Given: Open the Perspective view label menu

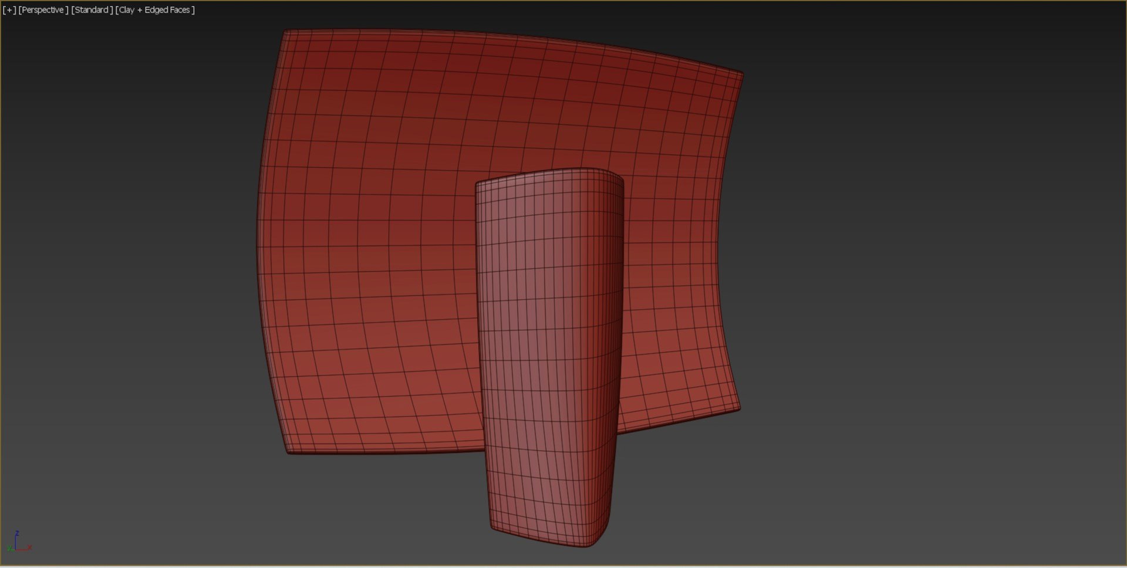Looking at the screenshot, I should (x=43, y=10).
